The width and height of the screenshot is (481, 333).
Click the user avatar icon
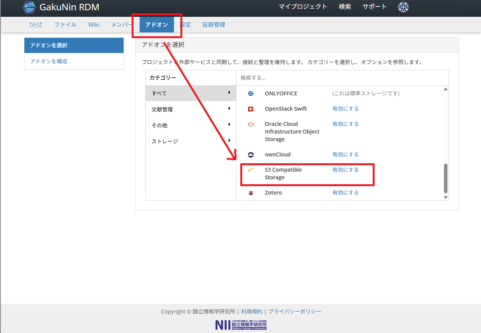tap(403, 7)
